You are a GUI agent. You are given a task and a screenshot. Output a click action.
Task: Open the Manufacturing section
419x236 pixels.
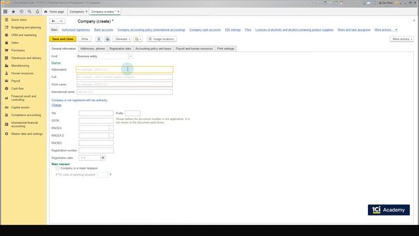tap(20, 66)
